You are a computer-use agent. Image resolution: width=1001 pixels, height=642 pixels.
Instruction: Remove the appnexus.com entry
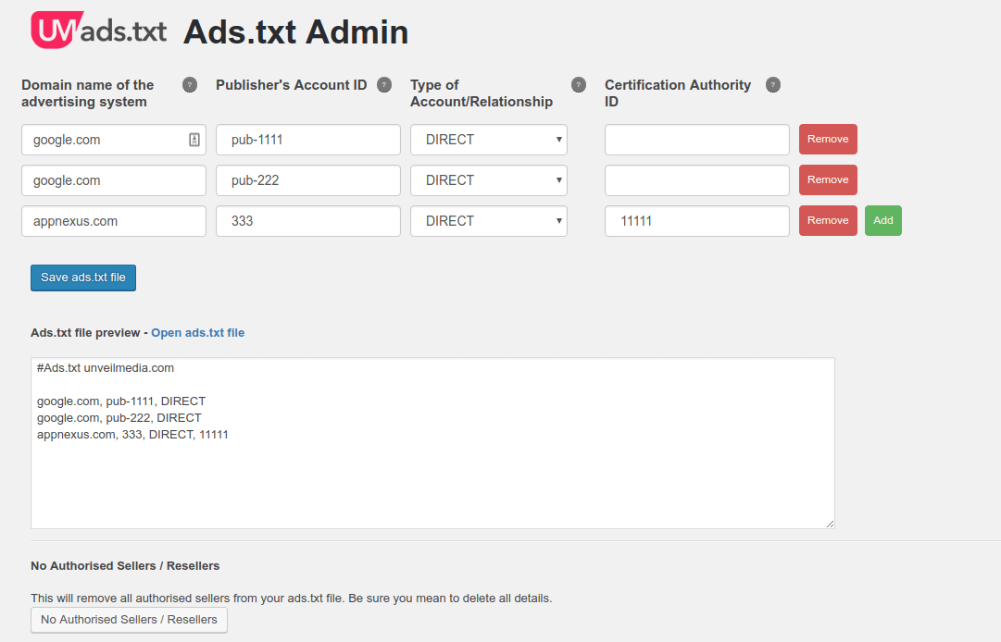(x=828, y=221)
